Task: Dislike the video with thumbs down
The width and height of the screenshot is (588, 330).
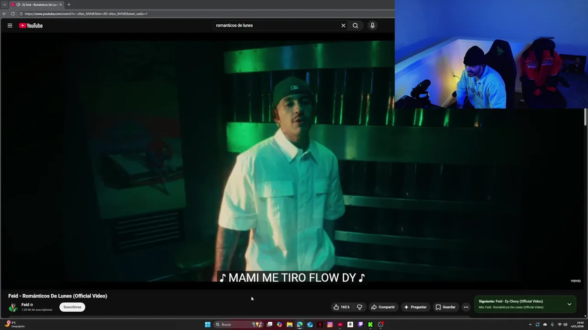Action: 359,307
